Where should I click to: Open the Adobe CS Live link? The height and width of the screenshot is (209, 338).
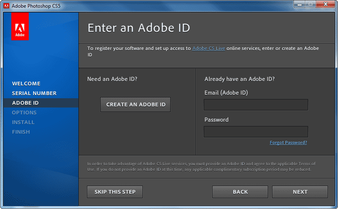(x=209, y=48)
